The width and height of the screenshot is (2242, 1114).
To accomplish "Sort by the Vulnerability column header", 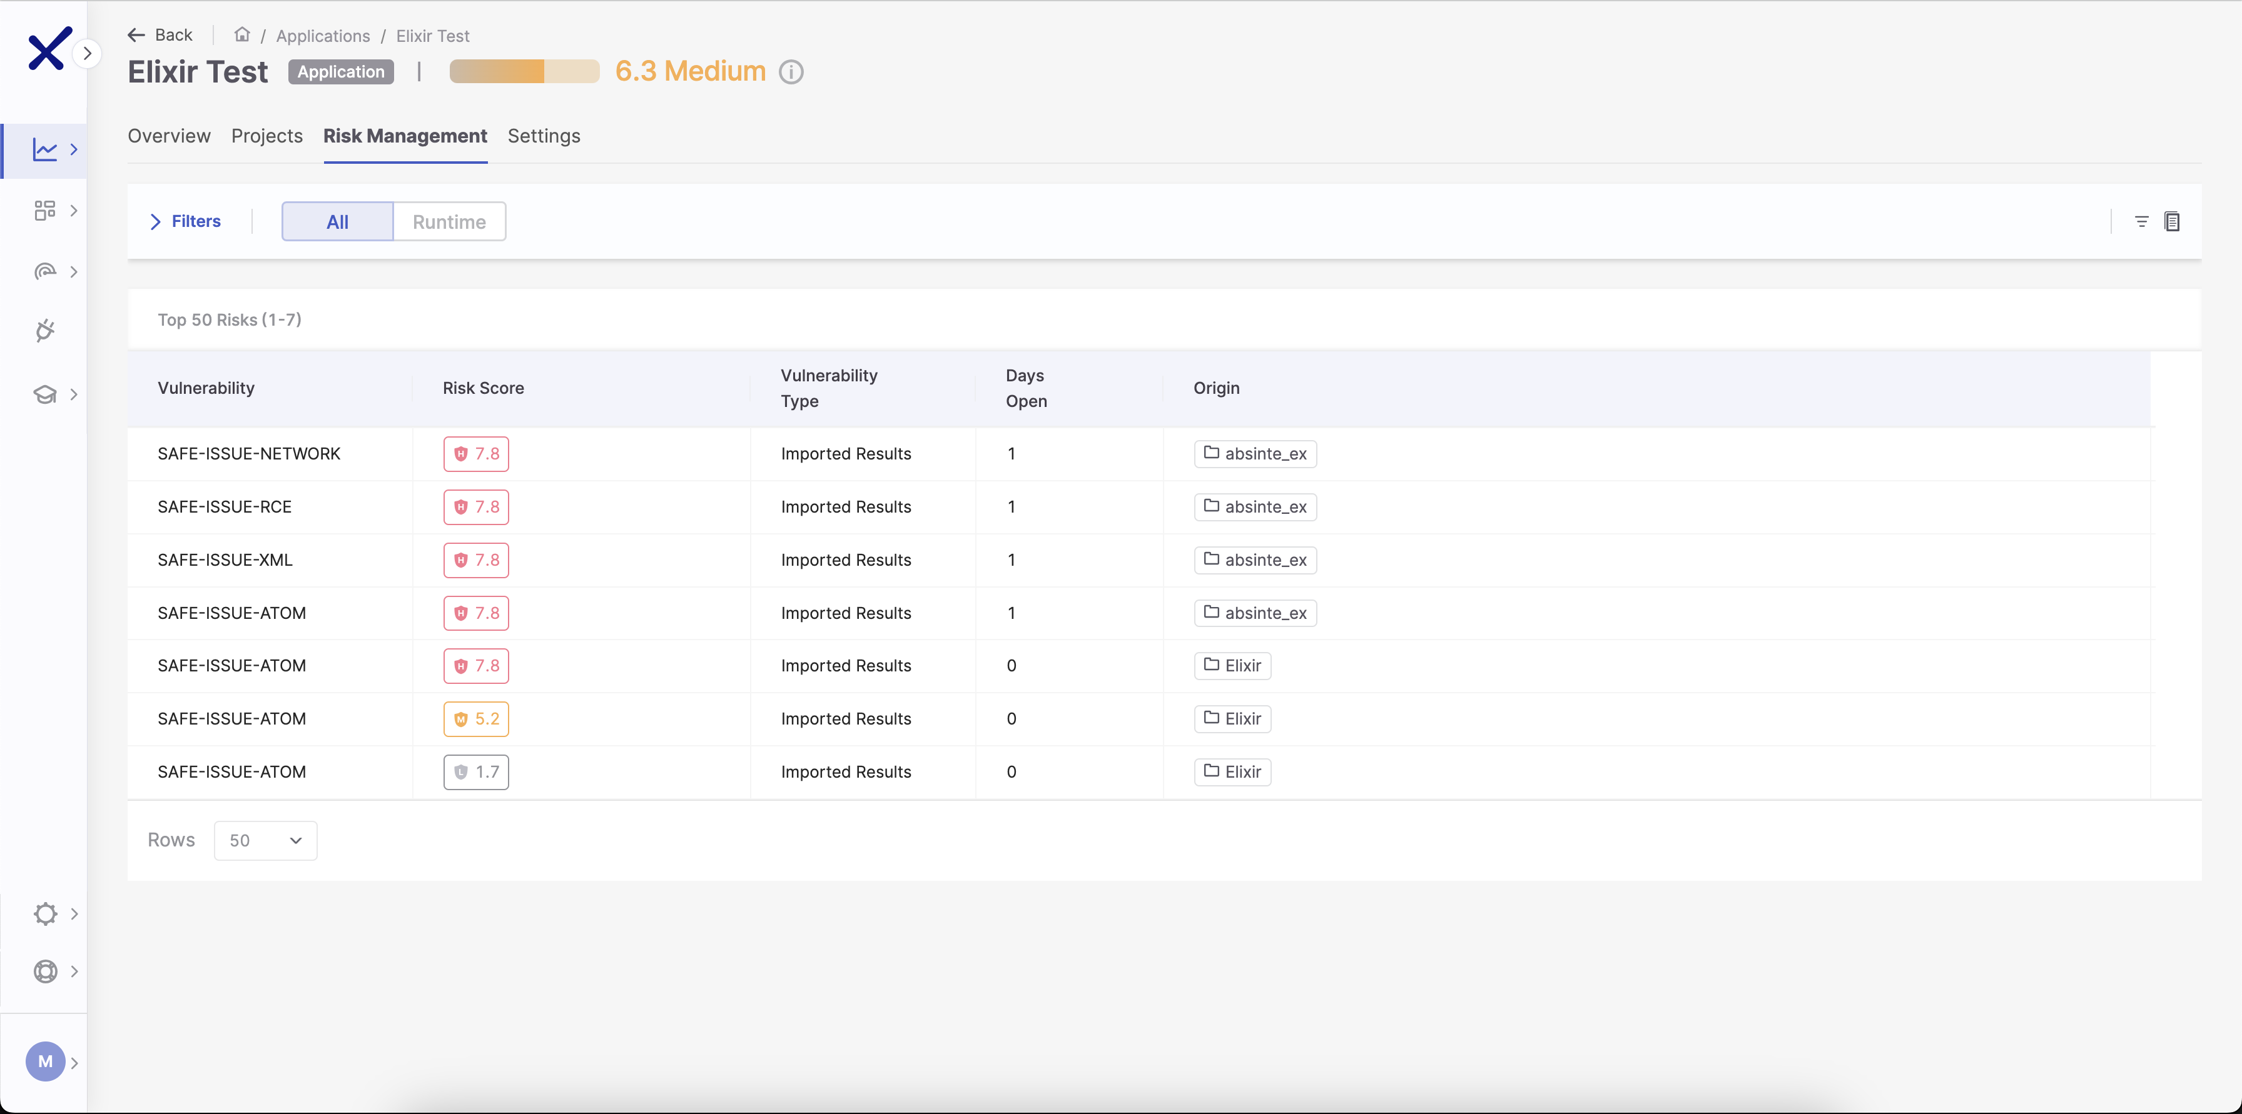I will click(206, 388).
